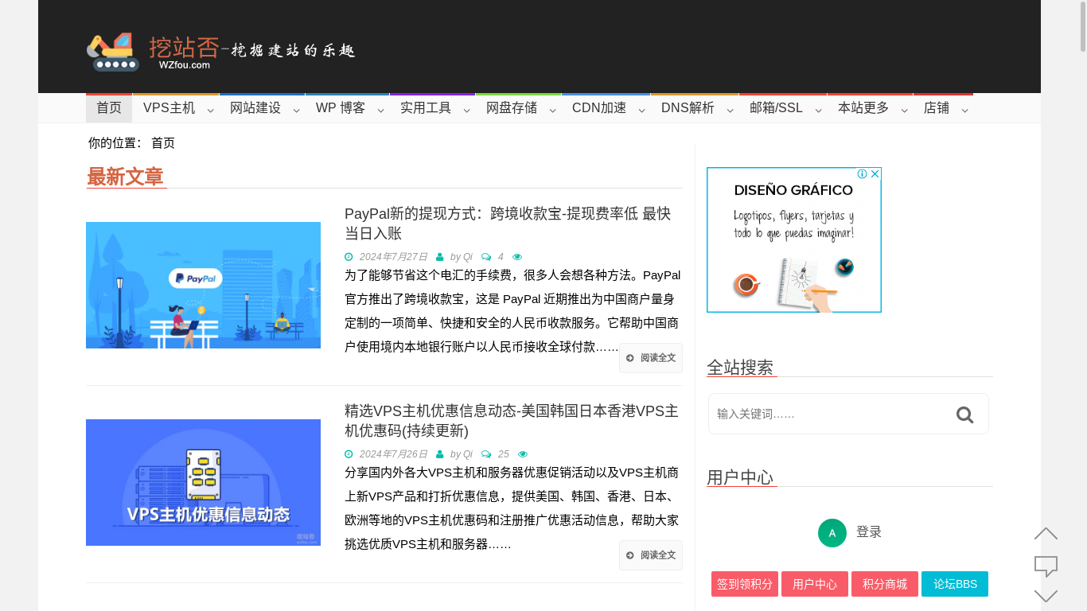Open PayPal跨境收款宝 article title
This screenshot has height=611, width=1087.
(x=508, y=224)
